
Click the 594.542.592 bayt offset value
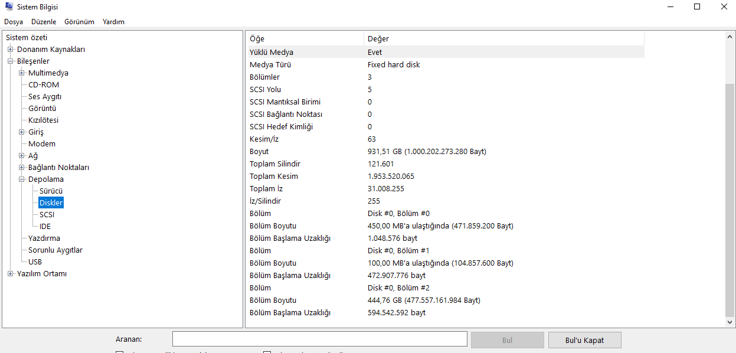pyautogui.click(x=397, y=313)
